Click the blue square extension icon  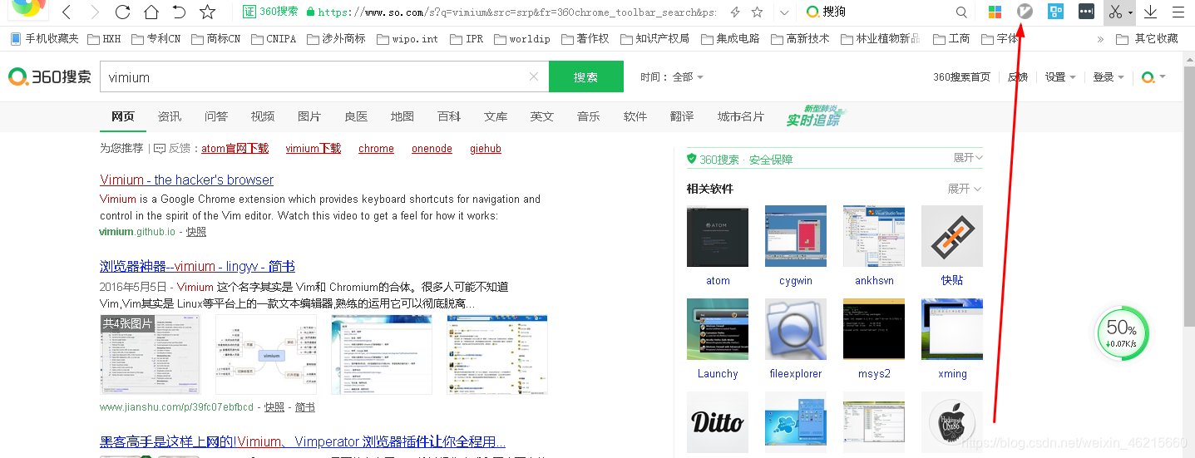coord(1055,12)
